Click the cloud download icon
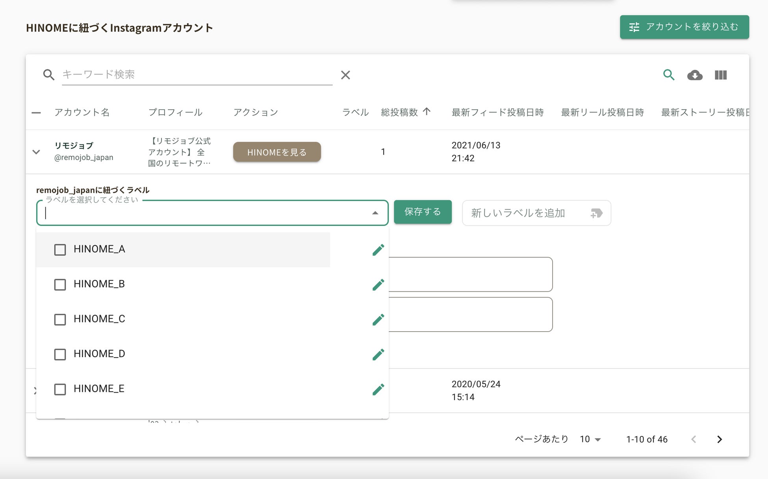Image resolution: width=768 pixels, height=479 pixels. 695,75
